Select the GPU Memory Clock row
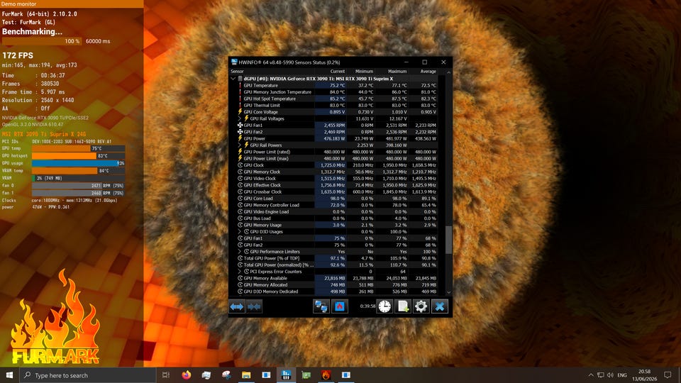The image size is (681, 383). (337, 172)
